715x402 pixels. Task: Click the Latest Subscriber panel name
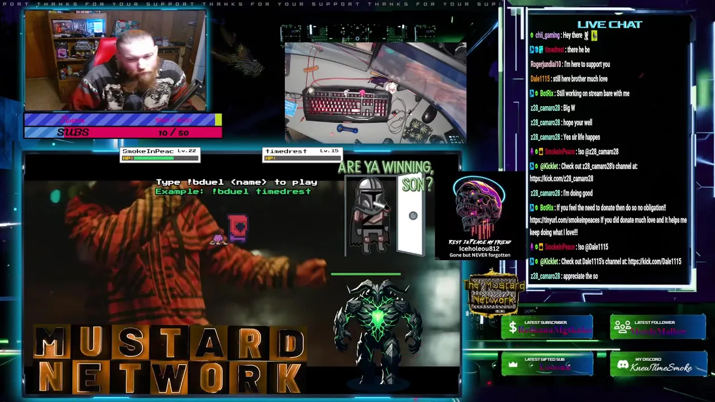click(555, 331)
